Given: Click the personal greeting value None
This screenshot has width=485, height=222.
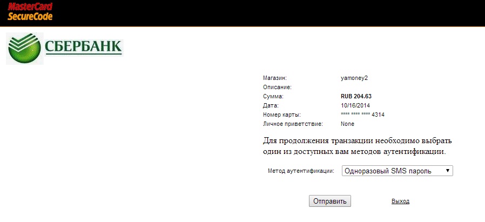Looking at the screenshot, I should pyautogui.click(x=347, y=124).
